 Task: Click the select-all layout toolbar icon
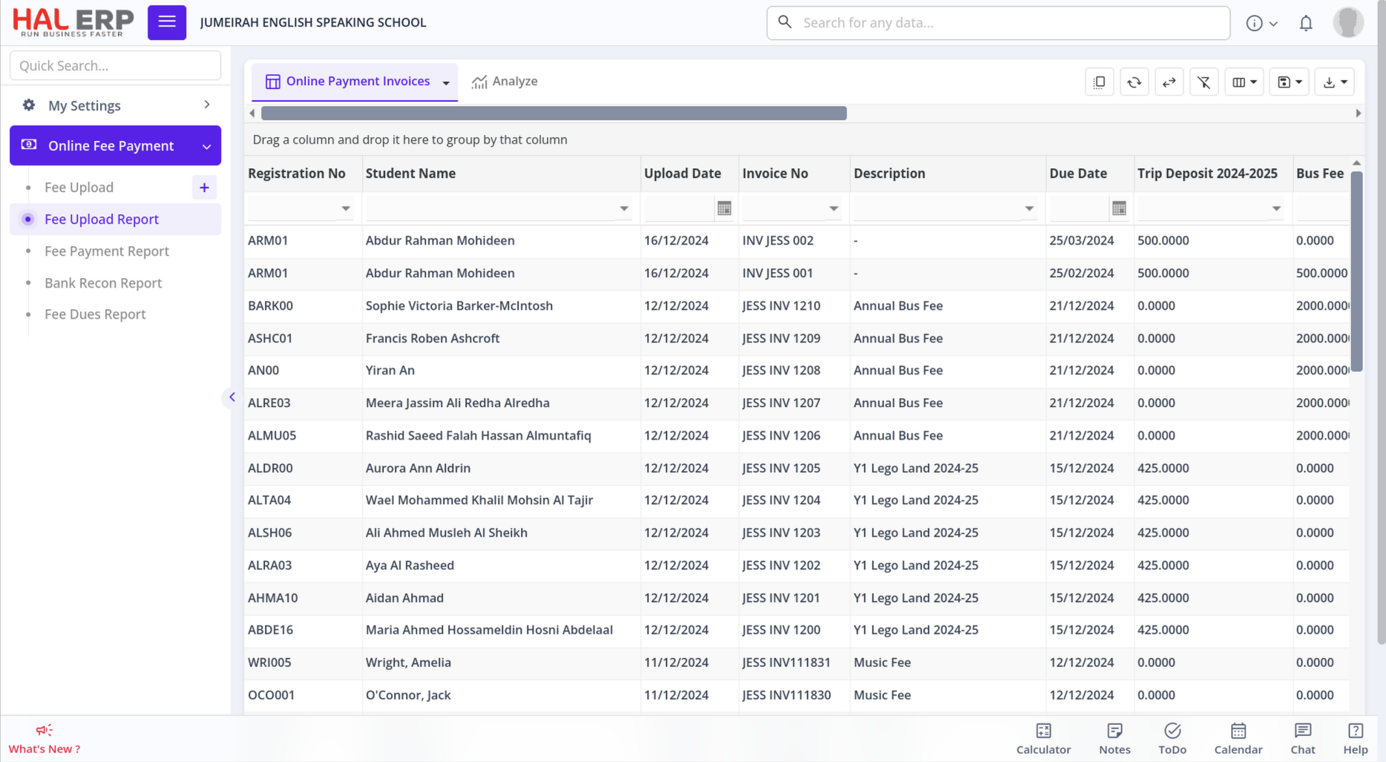(x=1099, y=82)
